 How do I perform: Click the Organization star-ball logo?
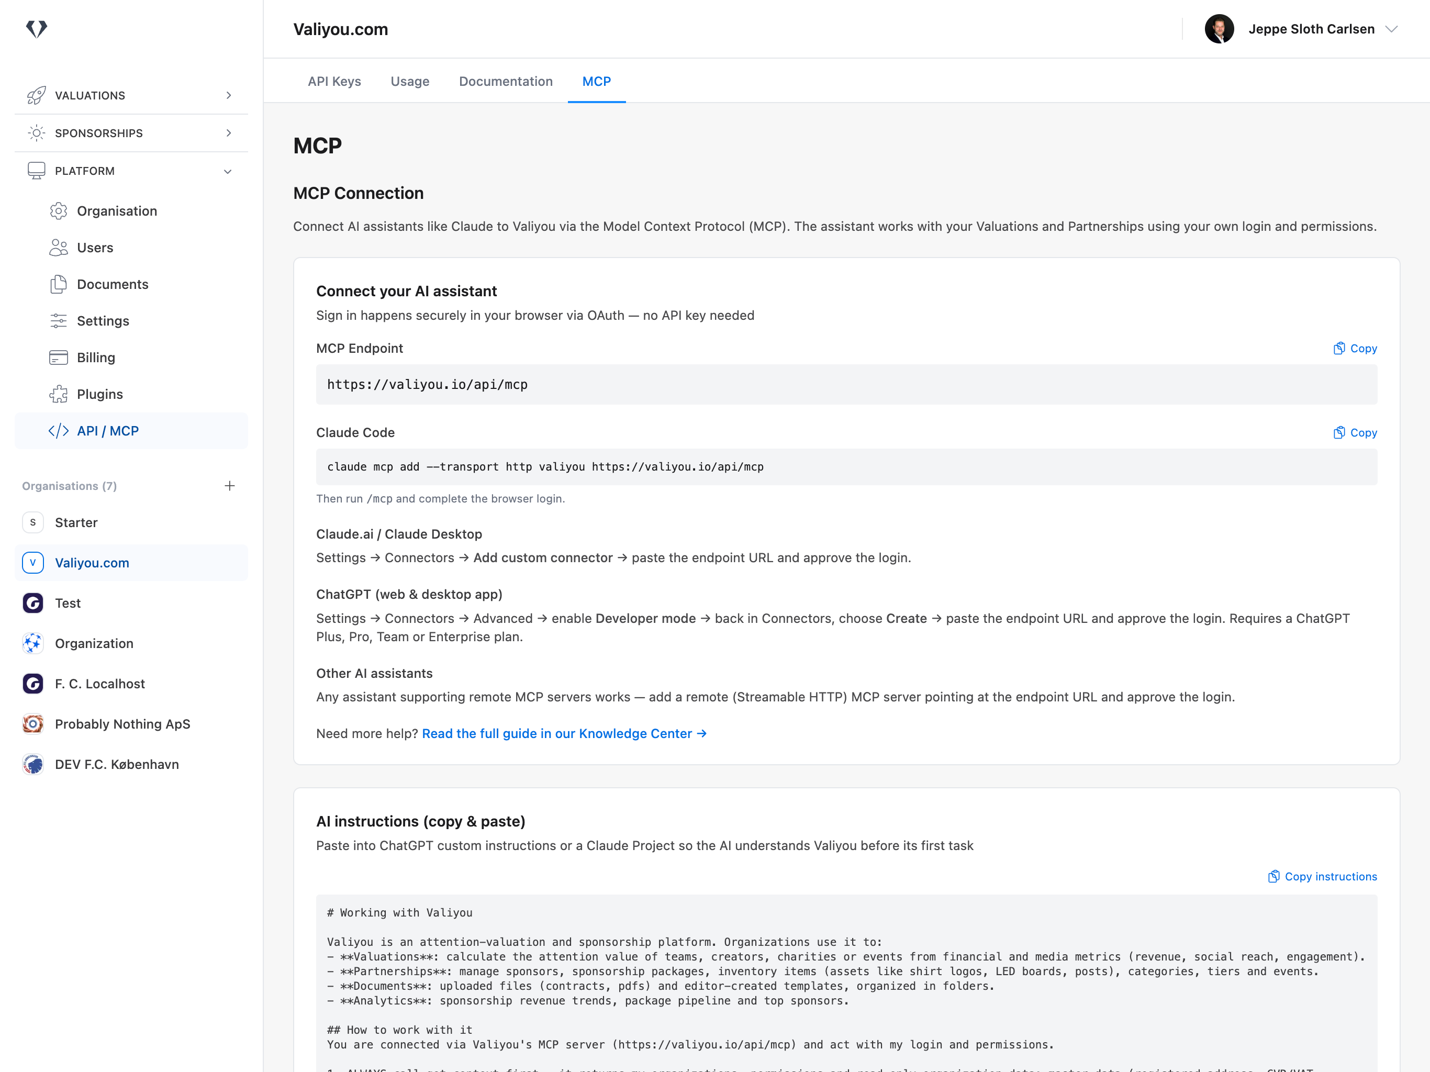pos(33,643)
